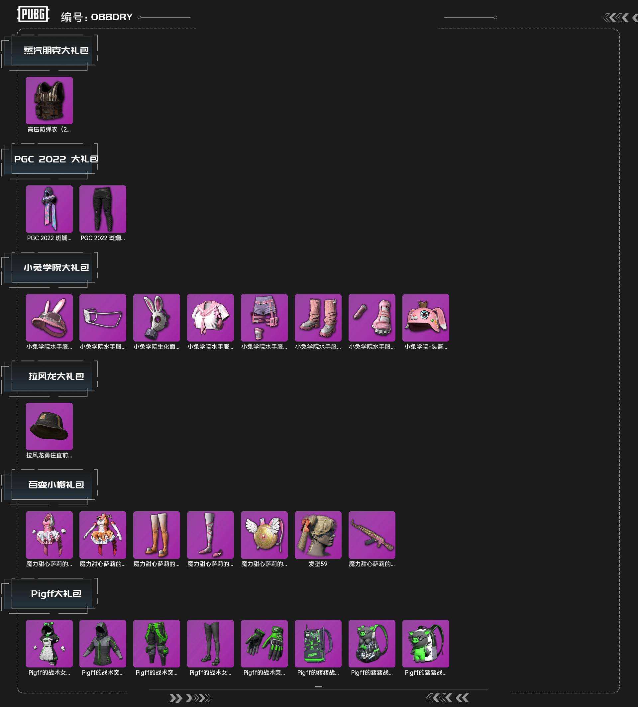
Task: Click the scroll handle at bottom center
Action: [x=318, y=687]
